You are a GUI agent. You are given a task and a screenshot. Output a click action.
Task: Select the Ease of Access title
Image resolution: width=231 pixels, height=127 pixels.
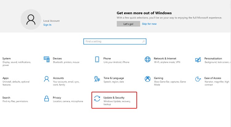[213, 78]
